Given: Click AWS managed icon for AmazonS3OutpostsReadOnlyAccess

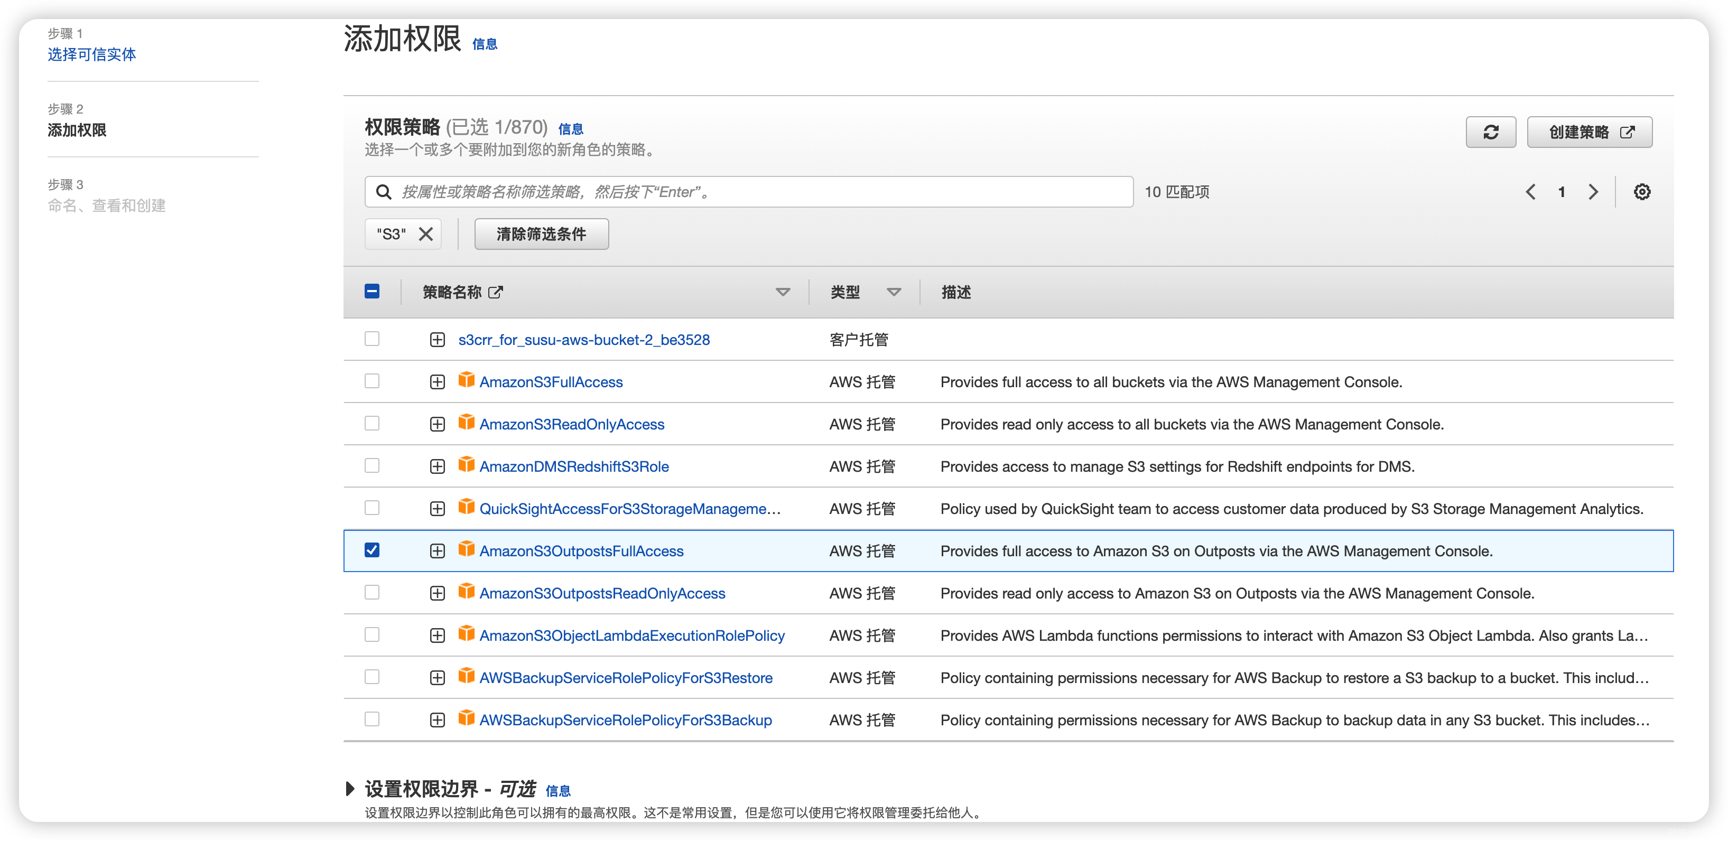Looking at the screenshot, I should point(466,592).
